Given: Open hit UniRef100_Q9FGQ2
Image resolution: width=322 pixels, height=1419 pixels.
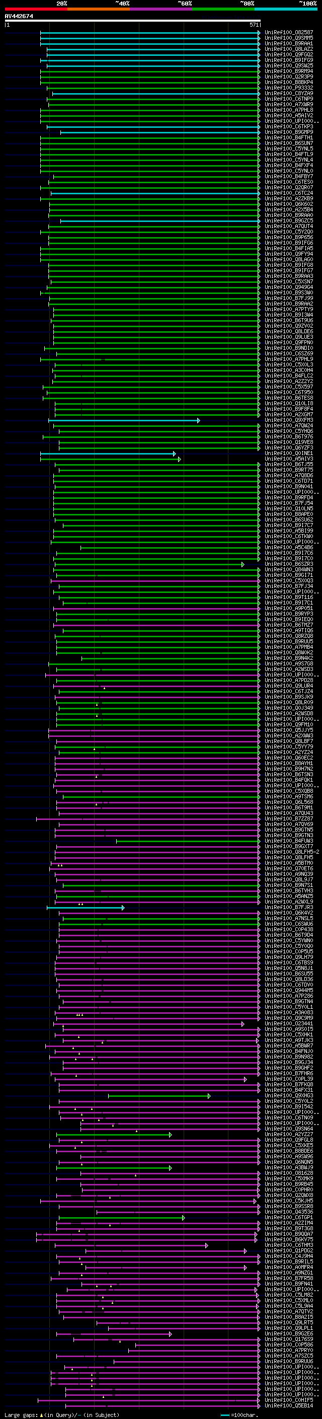Looking at the screenshot, I should click(289, 54).
